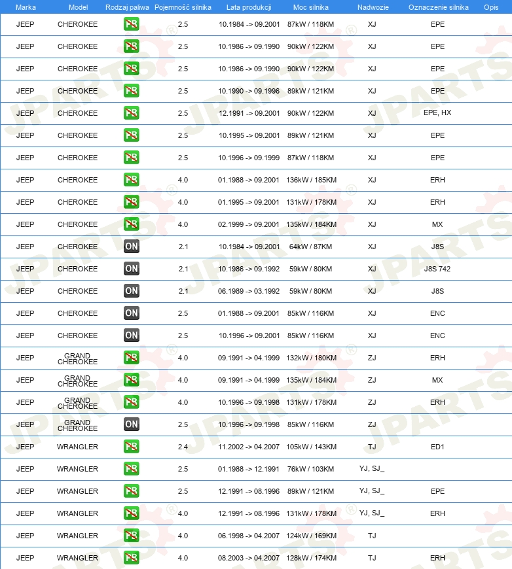This screenshot has height=569, width=512.
Task: Select the '08.2003 -> 04.2007' production years cell
Action: click(249, 558)
